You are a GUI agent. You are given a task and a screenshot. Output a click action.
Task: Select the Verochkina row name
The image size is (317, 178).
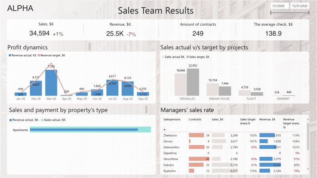coord(171,159)
